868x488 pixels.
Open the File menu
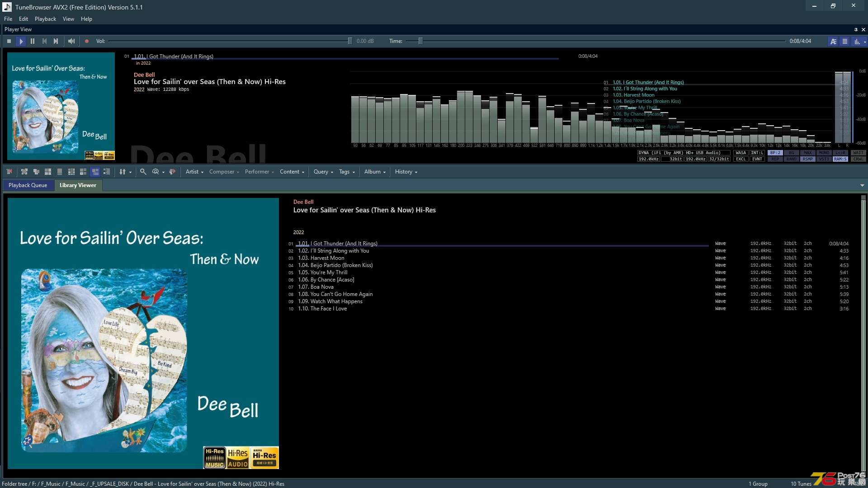8,19
